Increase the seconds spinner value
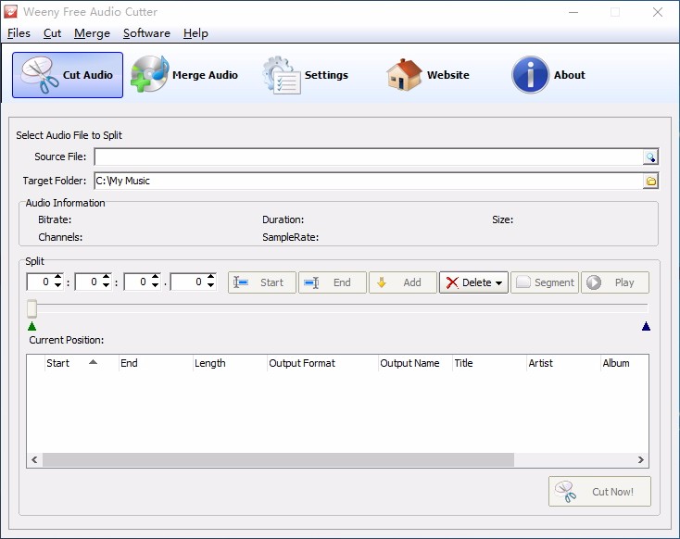680x539 pixels. pyautogui.click(x=156, y=277)
